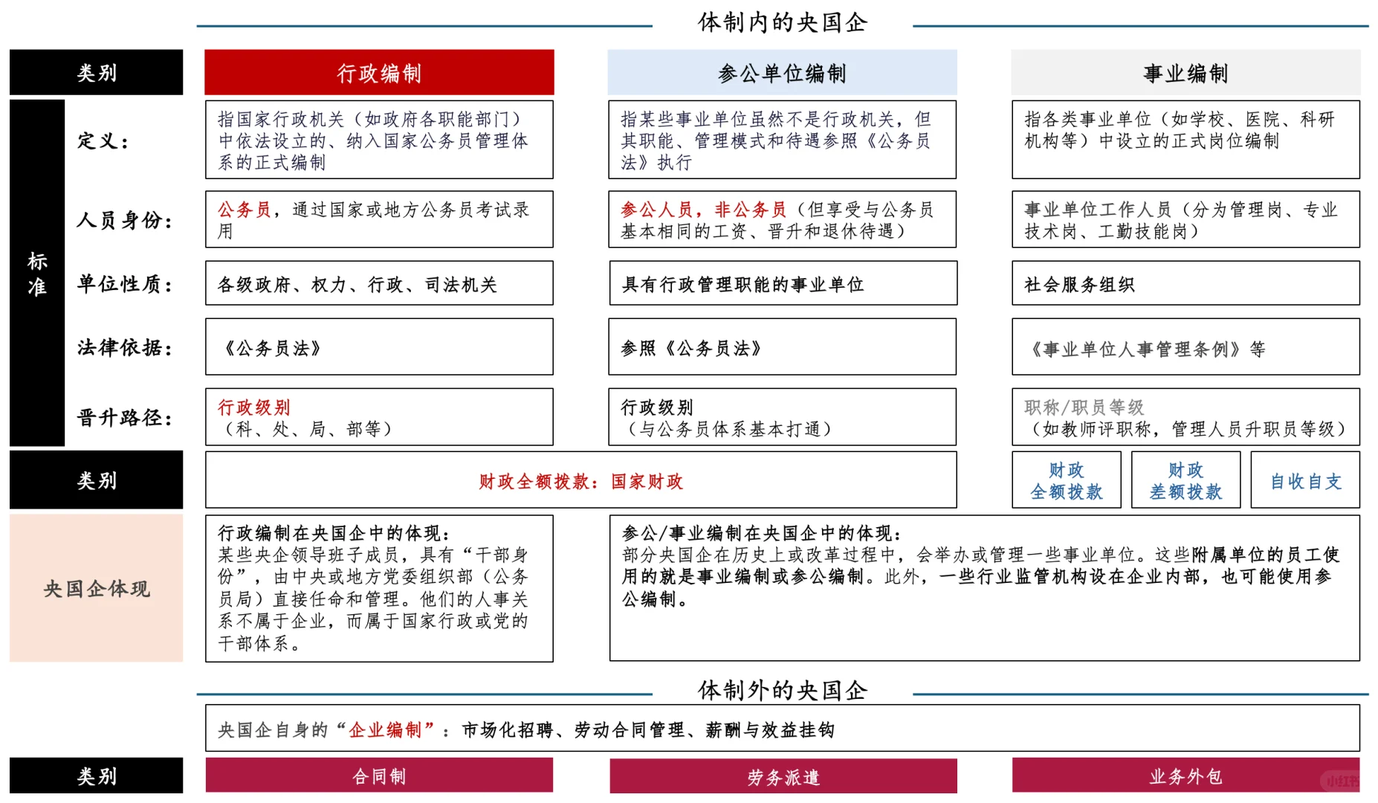Click the pink 央国企体现 label
Image resolution: width=1378 pixels, height=803 pixels.
[x=96, y=588]
